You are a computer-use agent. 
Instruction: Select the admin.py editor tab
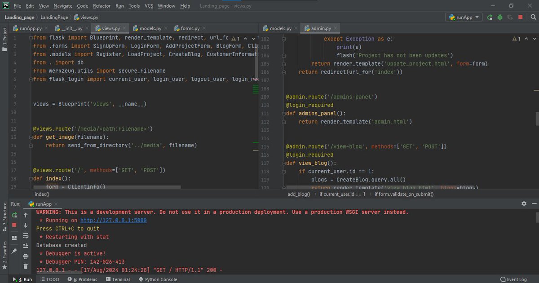point(320,28)
